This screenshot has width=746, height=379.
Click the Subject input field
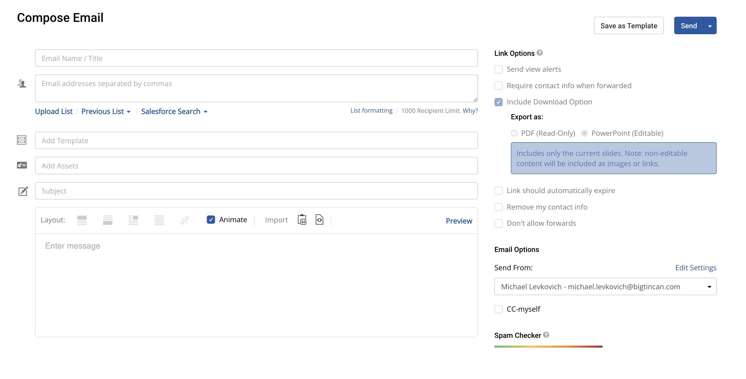coord(256,191)
